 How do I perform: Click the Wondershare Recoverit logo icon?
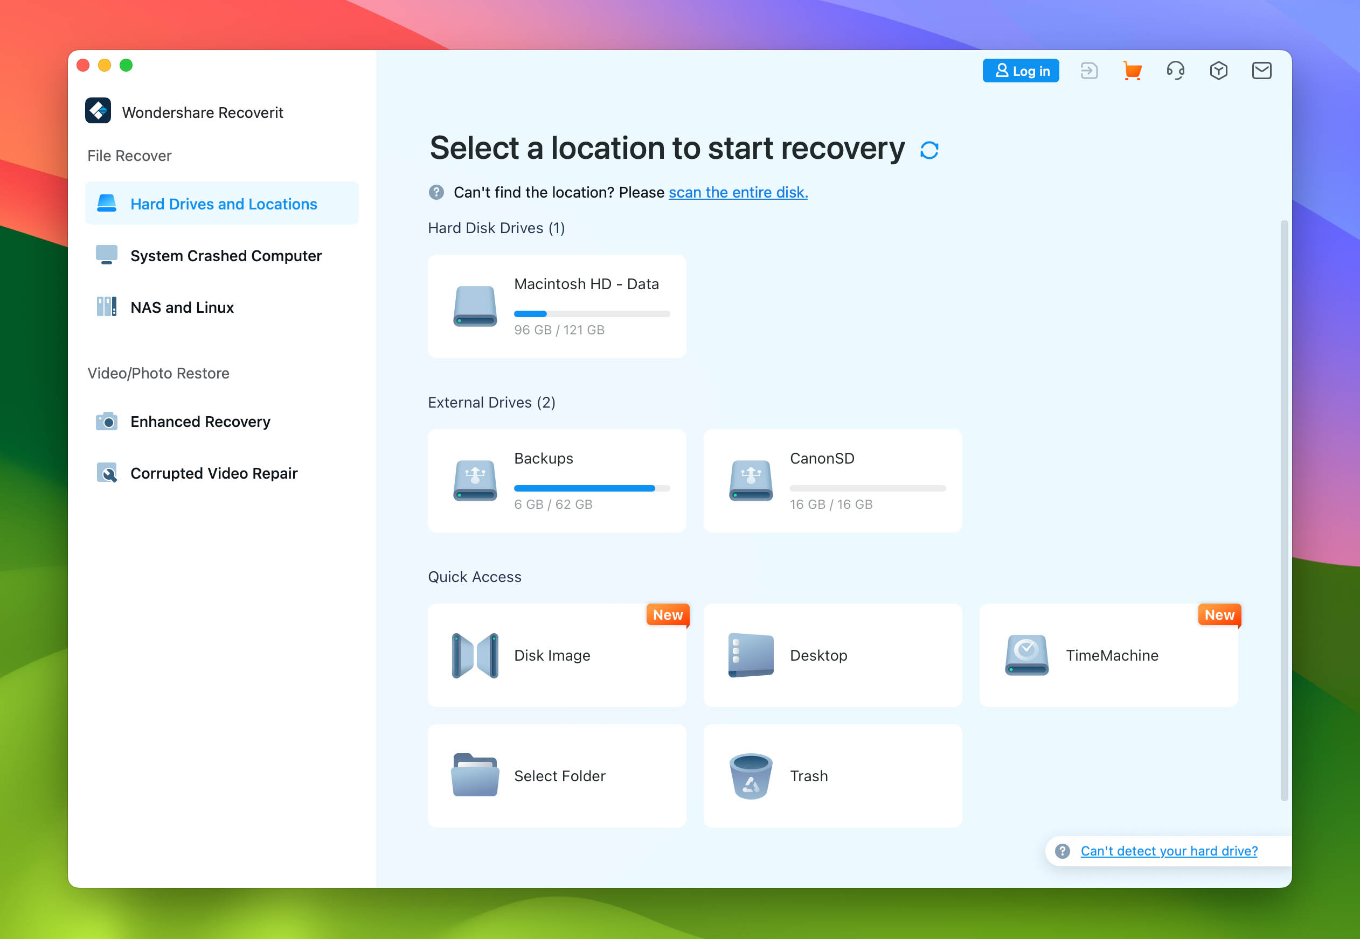coord(98,110)
